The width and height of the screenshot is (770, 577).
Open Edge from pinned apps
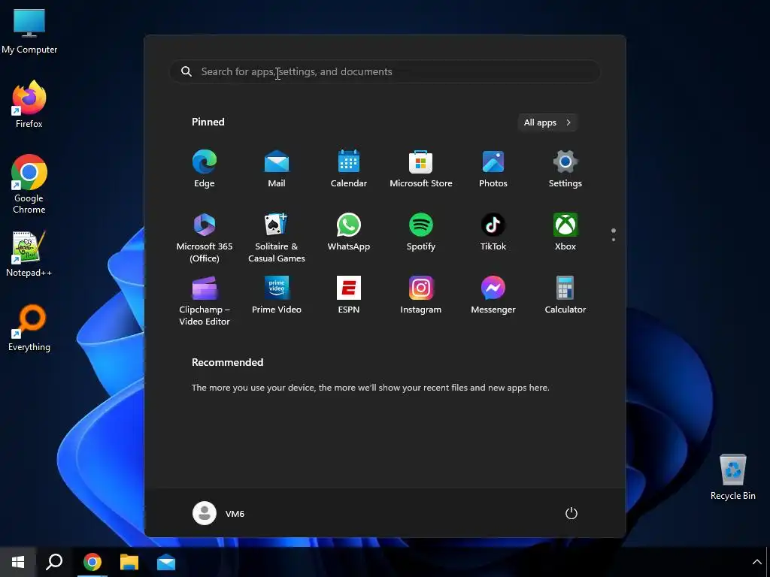[x=205, y=169]
